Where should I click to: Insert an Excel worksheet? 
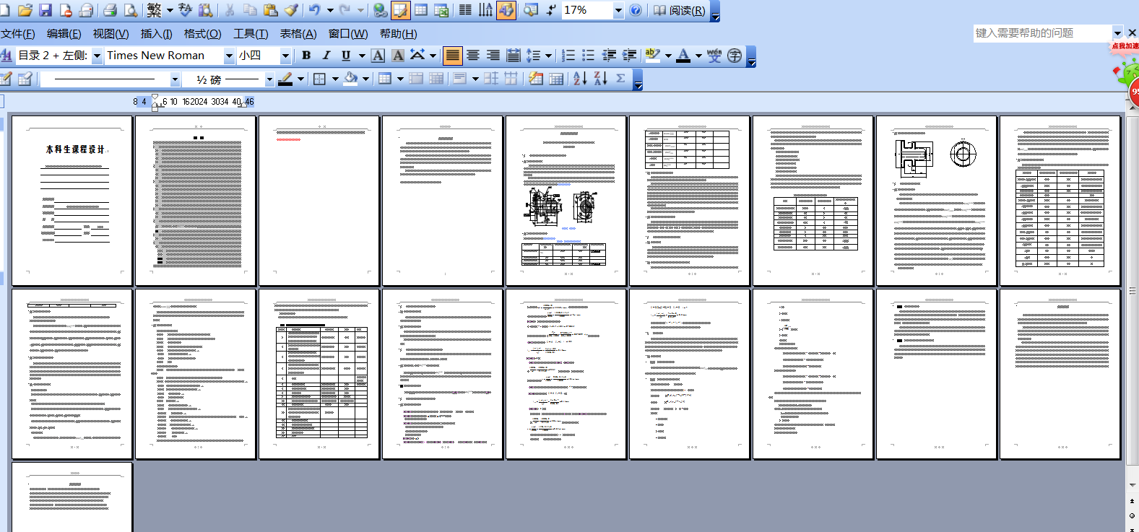[441, 10]
